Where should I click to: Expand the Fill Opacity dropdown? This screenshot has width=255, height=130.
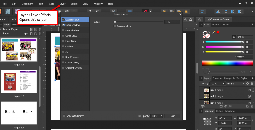pos(156,116)
